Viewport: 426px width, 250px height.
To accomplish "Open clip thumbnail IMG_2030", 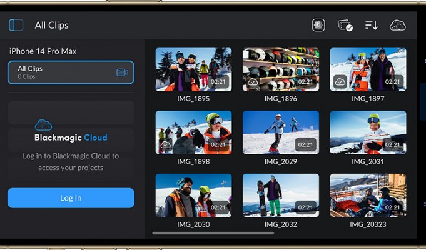I will [193, 196].
